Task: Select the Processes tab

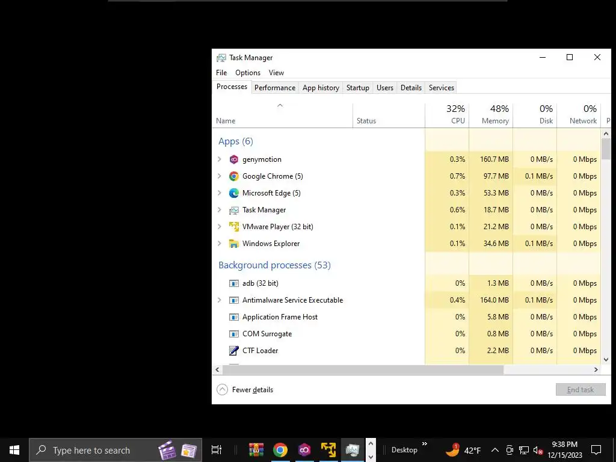Action: point(232,87)
